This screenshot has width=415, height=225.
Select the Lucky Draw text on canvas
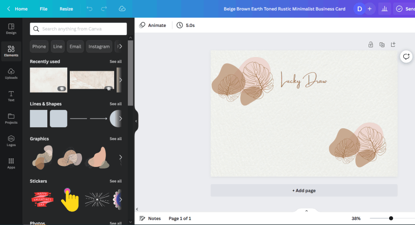click(x=304, y=80)
